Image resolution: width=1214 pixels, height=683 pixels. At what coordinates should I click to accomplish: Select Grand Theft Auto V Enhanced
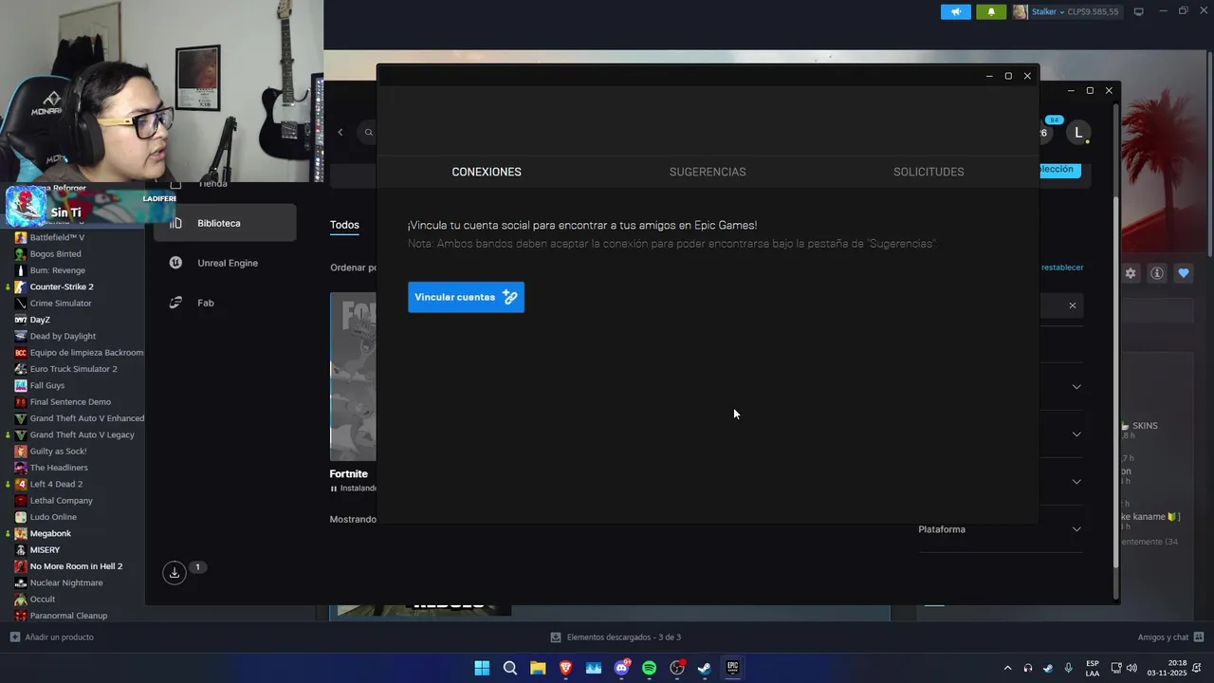(x=86, y=418)
